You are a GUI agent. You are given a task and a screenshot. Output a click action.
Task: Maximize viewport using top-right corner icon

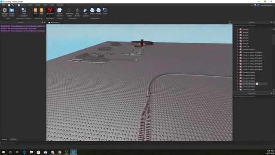click(x=230, y=22)
